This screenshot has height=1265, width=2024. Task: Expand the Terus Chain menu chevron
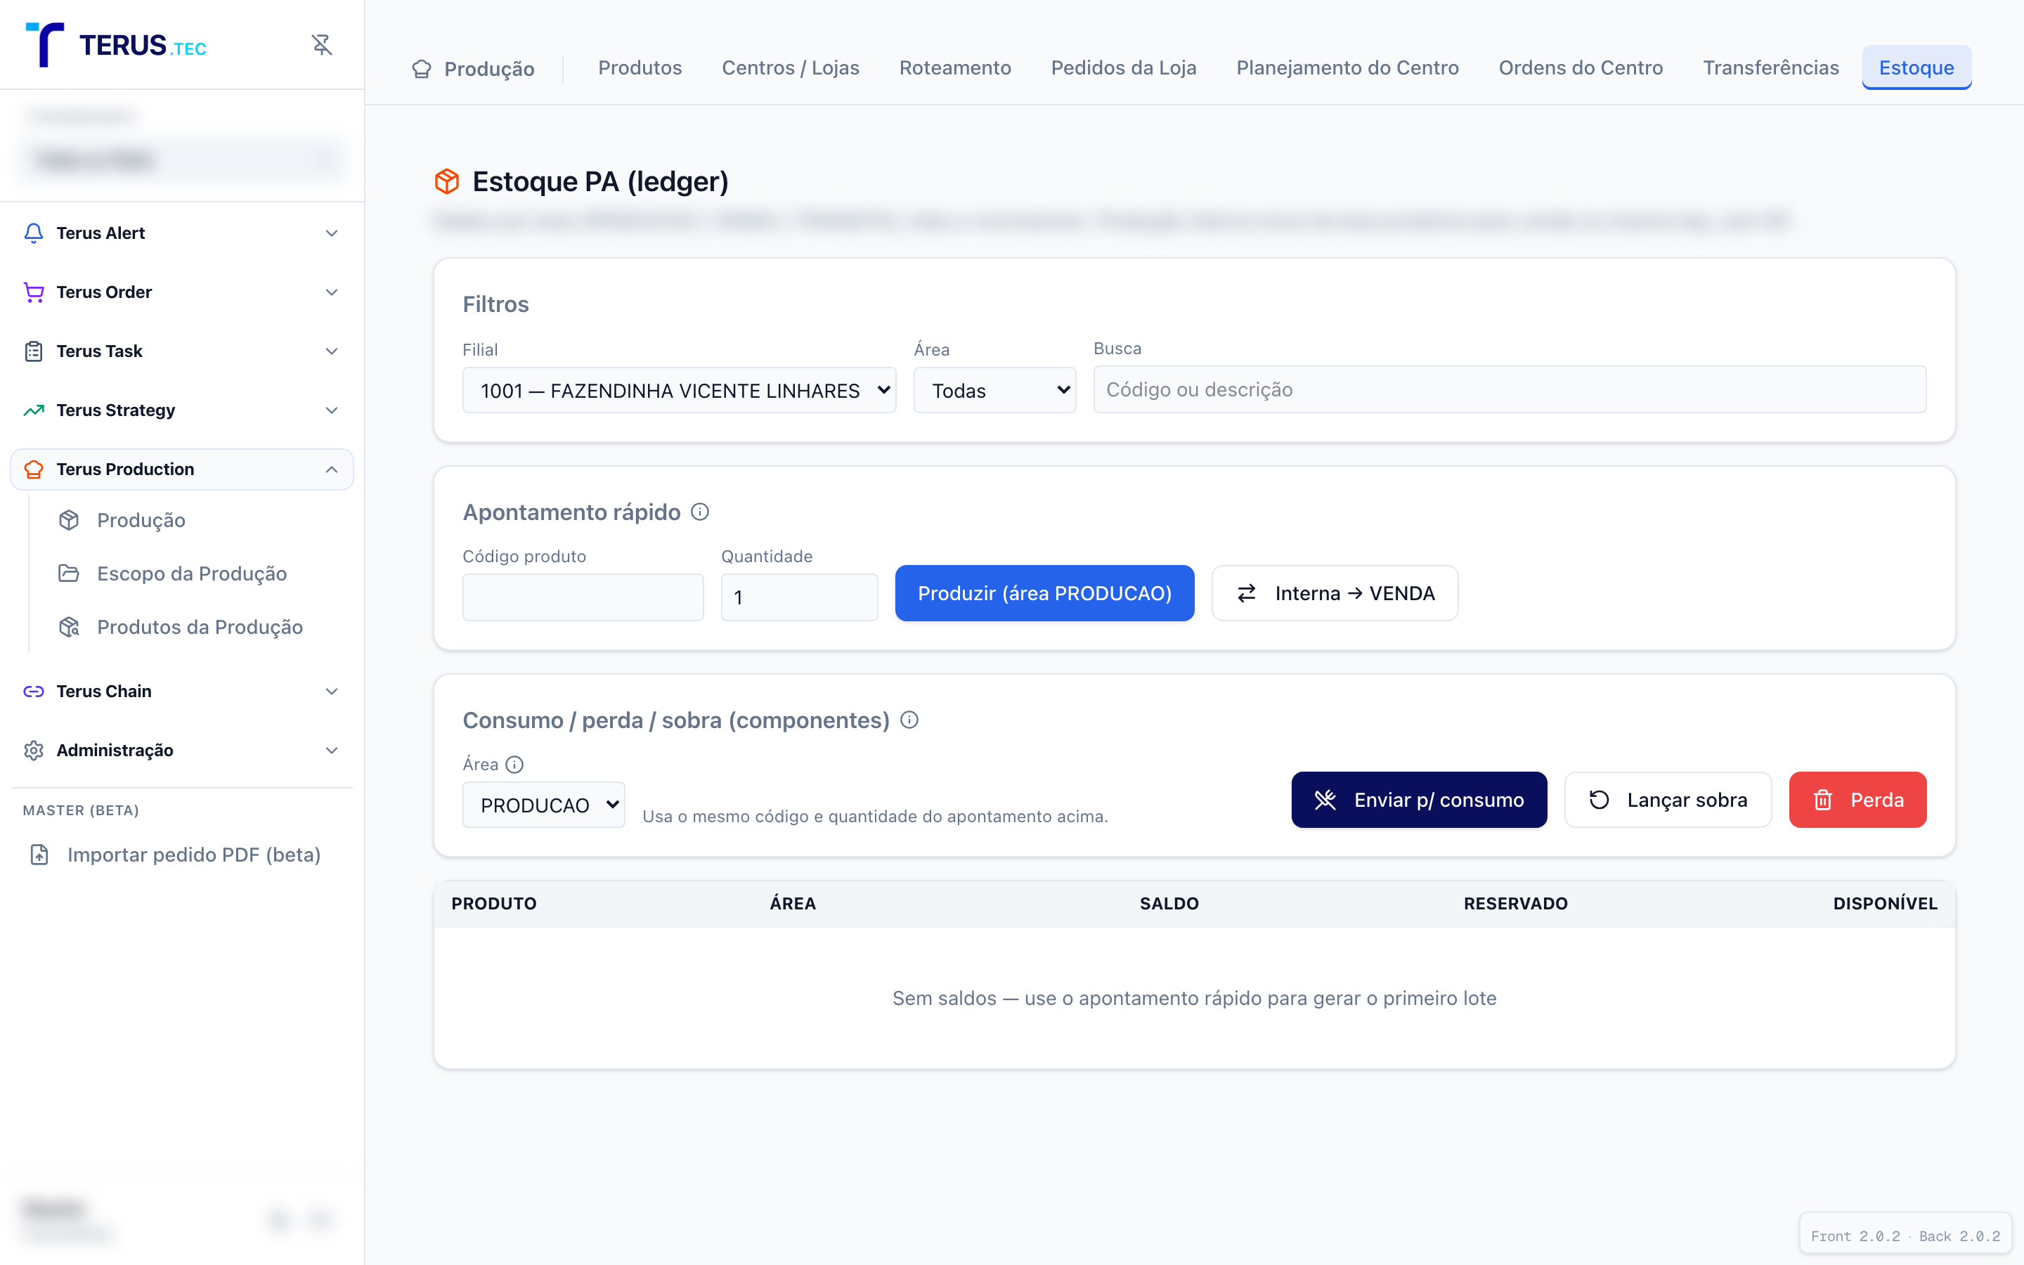(x=332, y=691)
